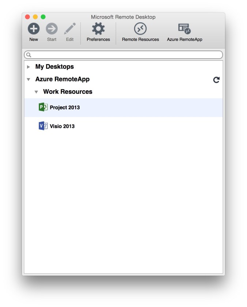
Task: Open Preferences via the gear icon
Action: (98, 28)
